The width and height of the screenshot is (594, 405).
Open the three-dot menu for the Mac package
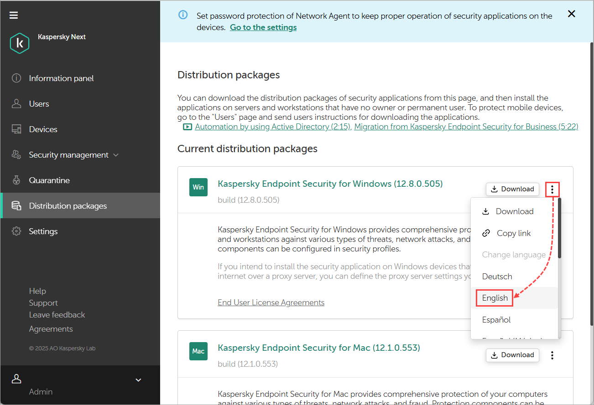point(552,355)
